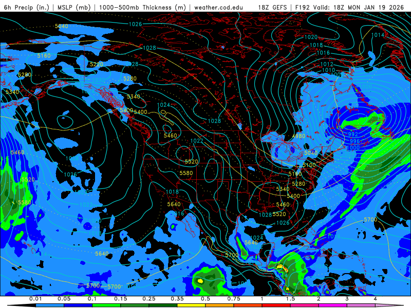The width and height of the screenshot is (411, 308).
Task: Click the 0.5 legend value
Action: [x=206, y=299]
